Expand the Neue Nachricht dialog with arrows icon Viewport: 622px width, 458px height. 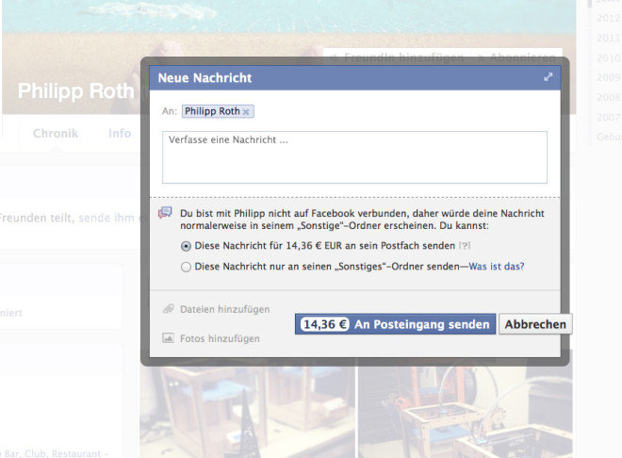pyautogui.click(x=548, y=77)
